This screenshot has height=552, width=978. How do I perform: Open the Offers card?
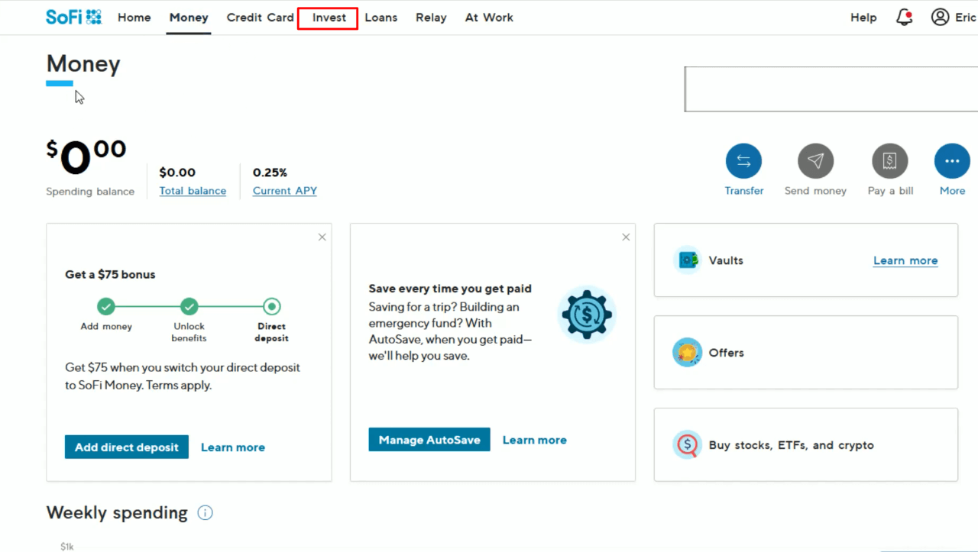[x=806, y=353]
